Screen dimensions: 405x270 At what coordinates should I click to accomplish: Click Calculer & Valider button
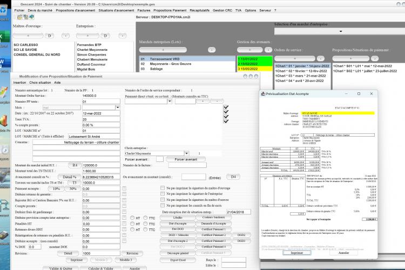[x=101, y=268]
